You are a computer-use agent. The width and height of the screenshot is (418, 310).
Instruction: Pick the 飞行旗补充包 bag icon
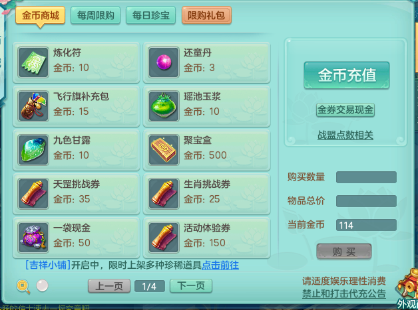click(x=33, y=106)
